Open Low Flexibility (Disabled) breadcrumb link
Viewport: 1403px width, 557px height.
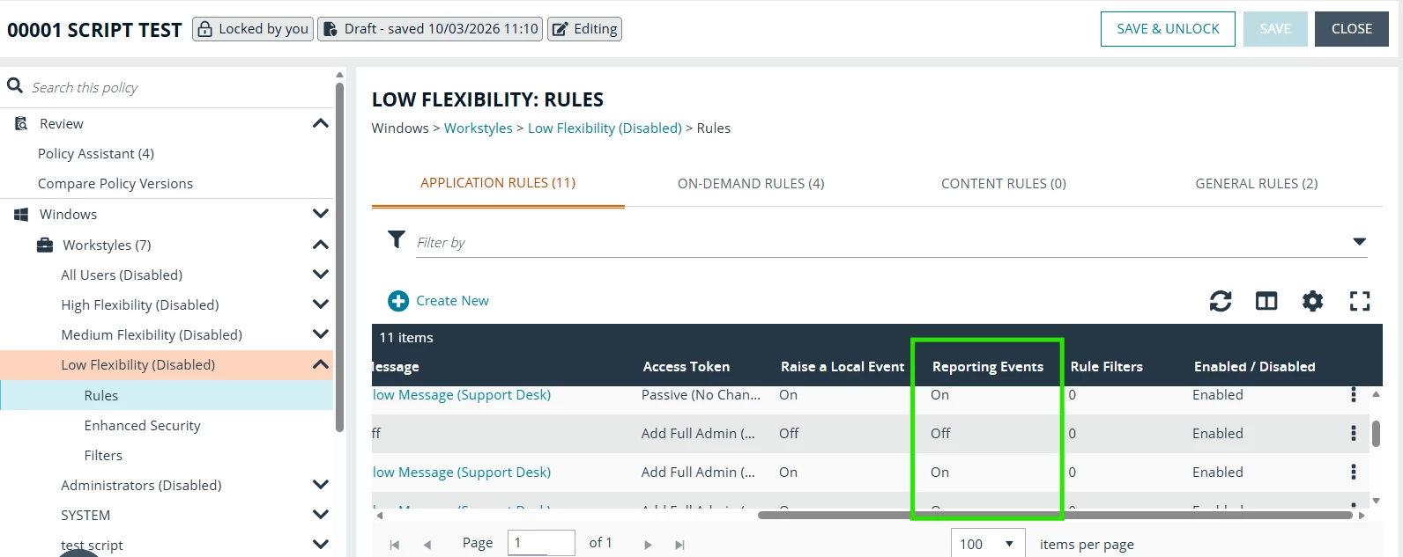[x=605, y=128]
